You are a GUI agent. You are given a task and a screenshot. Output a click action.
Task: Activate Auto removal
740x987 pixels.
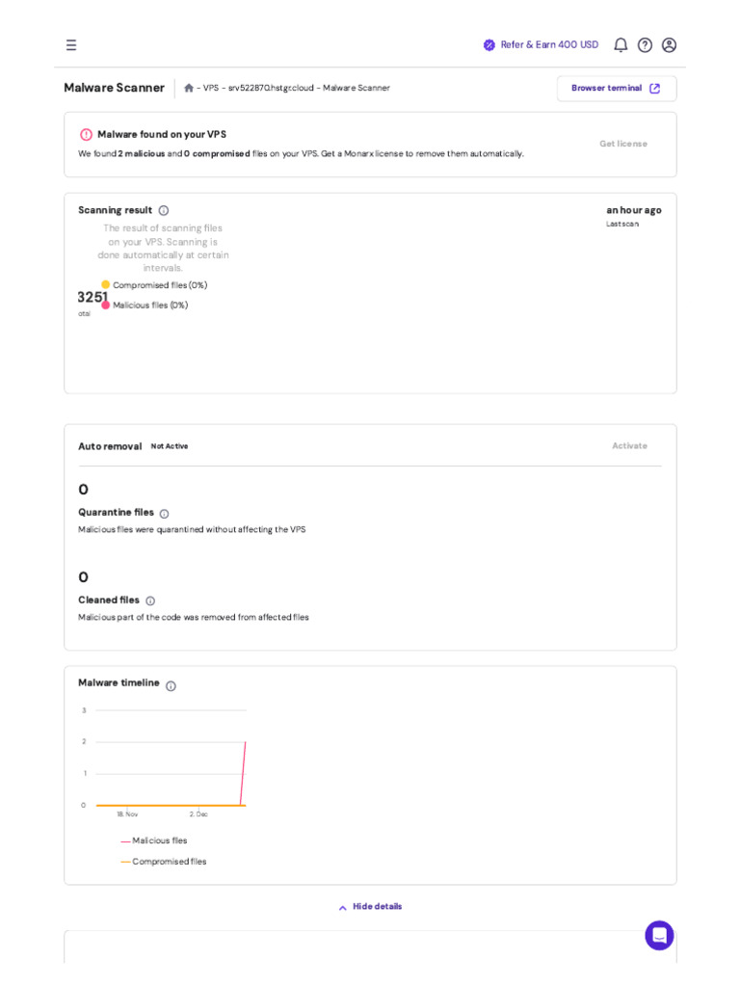click(629, 446)
